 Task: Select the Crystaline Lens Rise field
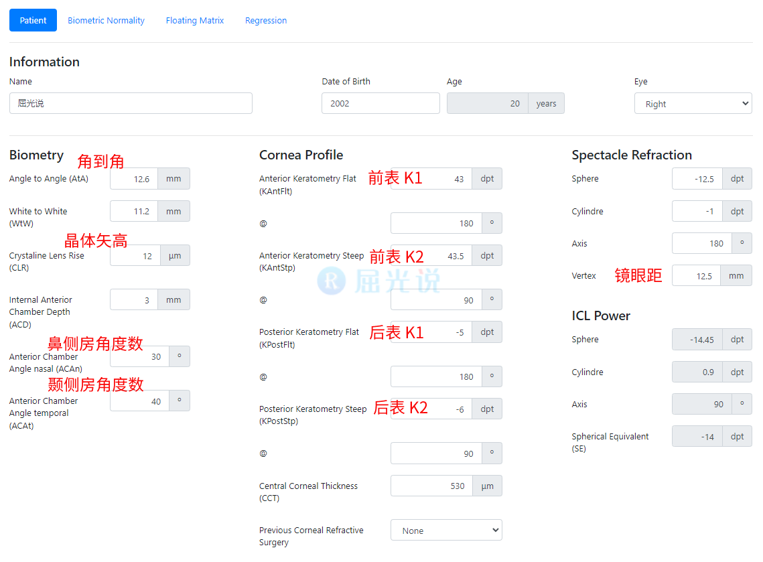tap(135, 256)
